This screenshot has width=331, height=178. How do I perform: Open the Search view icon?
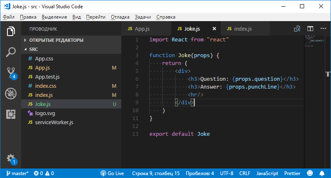[x=11, y=52]
